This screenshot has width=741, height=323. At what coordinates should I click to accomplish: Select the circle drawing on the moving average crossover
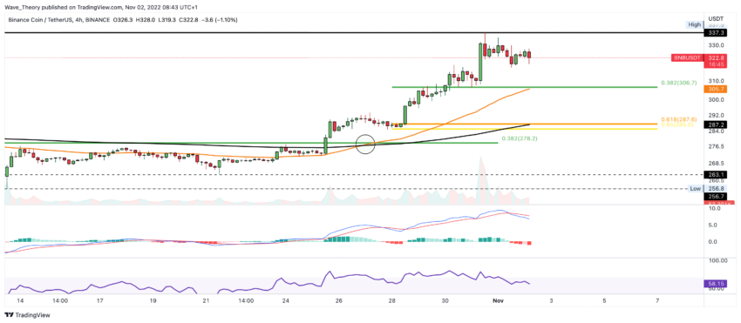[x=365, y=144]
